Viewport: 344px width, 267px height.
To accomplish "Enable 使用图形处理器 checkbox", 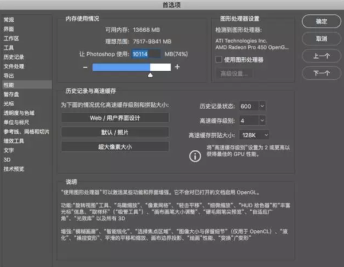I will pyautogui.click(x=219, y=59).
